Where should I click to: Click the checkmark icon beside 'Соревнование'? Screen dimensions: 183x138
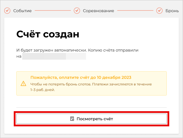77,11
